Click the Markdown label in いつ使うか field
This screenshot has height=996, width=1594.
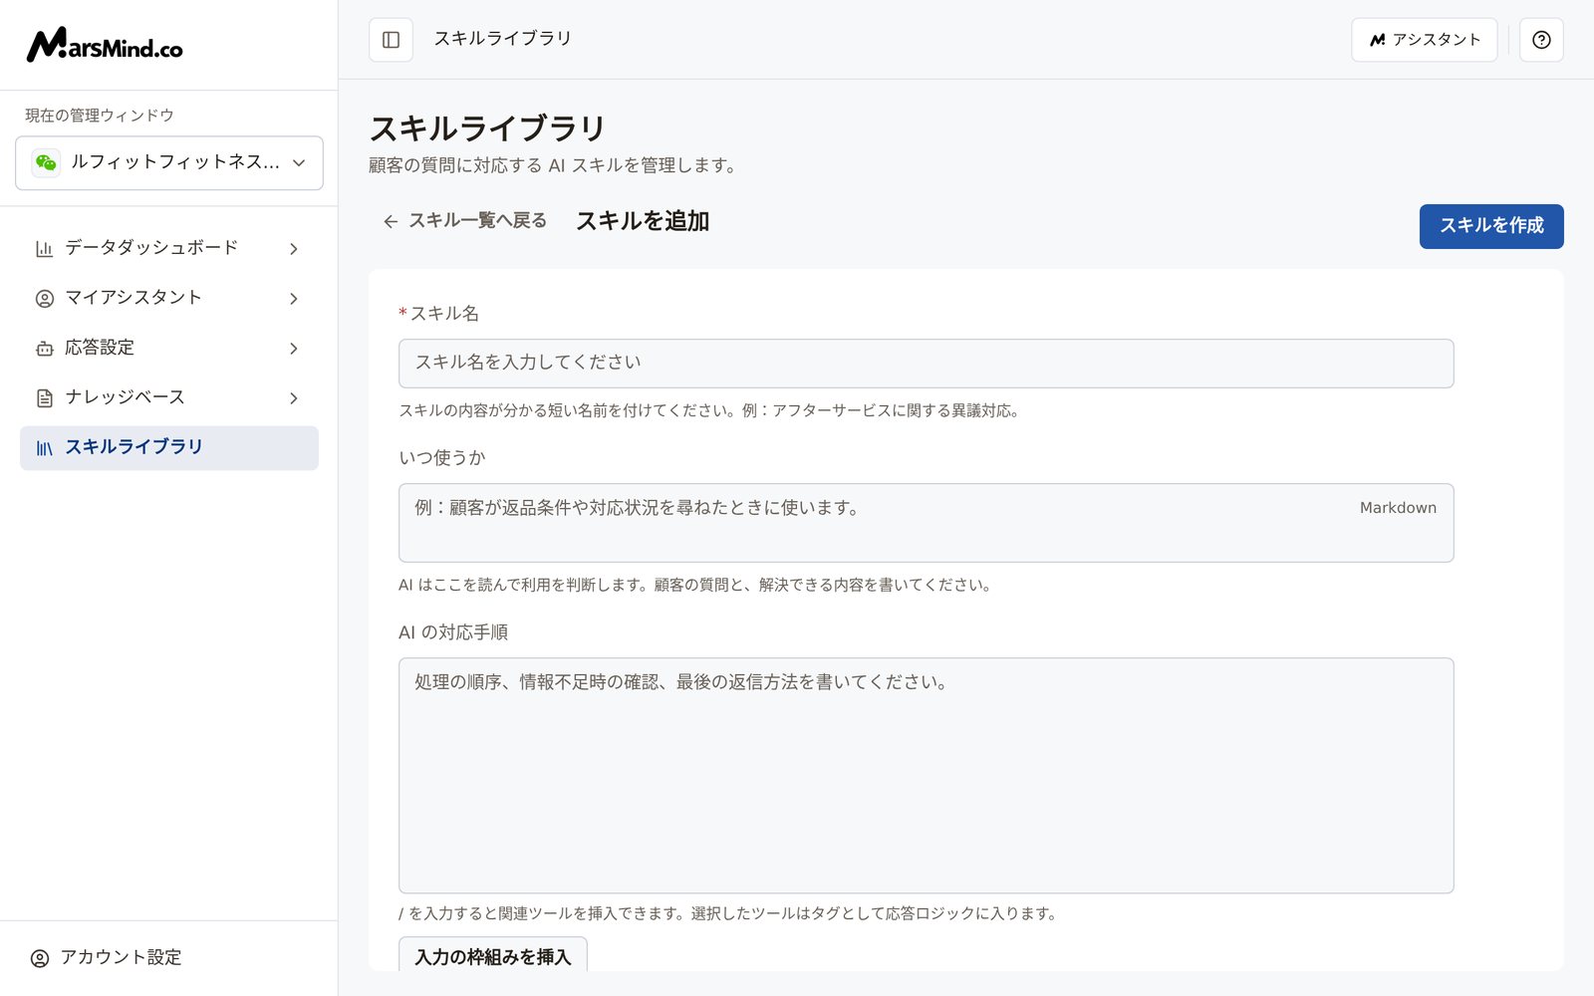[1398, 508]
